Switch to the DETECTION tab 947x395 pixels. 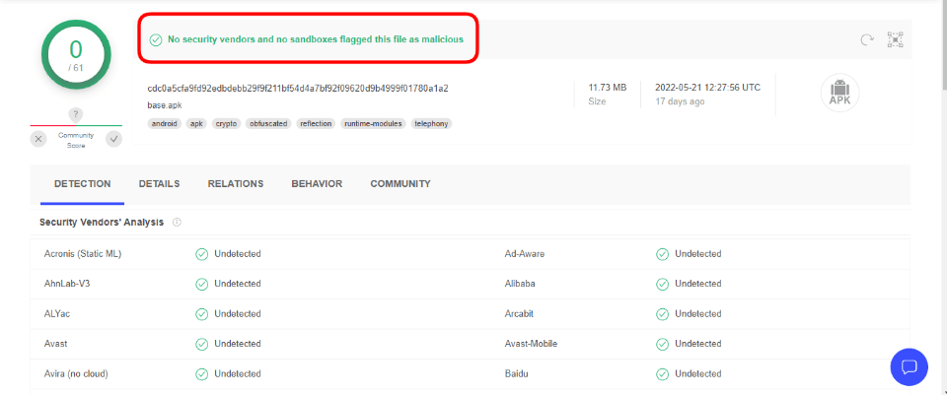coord(83,184)
